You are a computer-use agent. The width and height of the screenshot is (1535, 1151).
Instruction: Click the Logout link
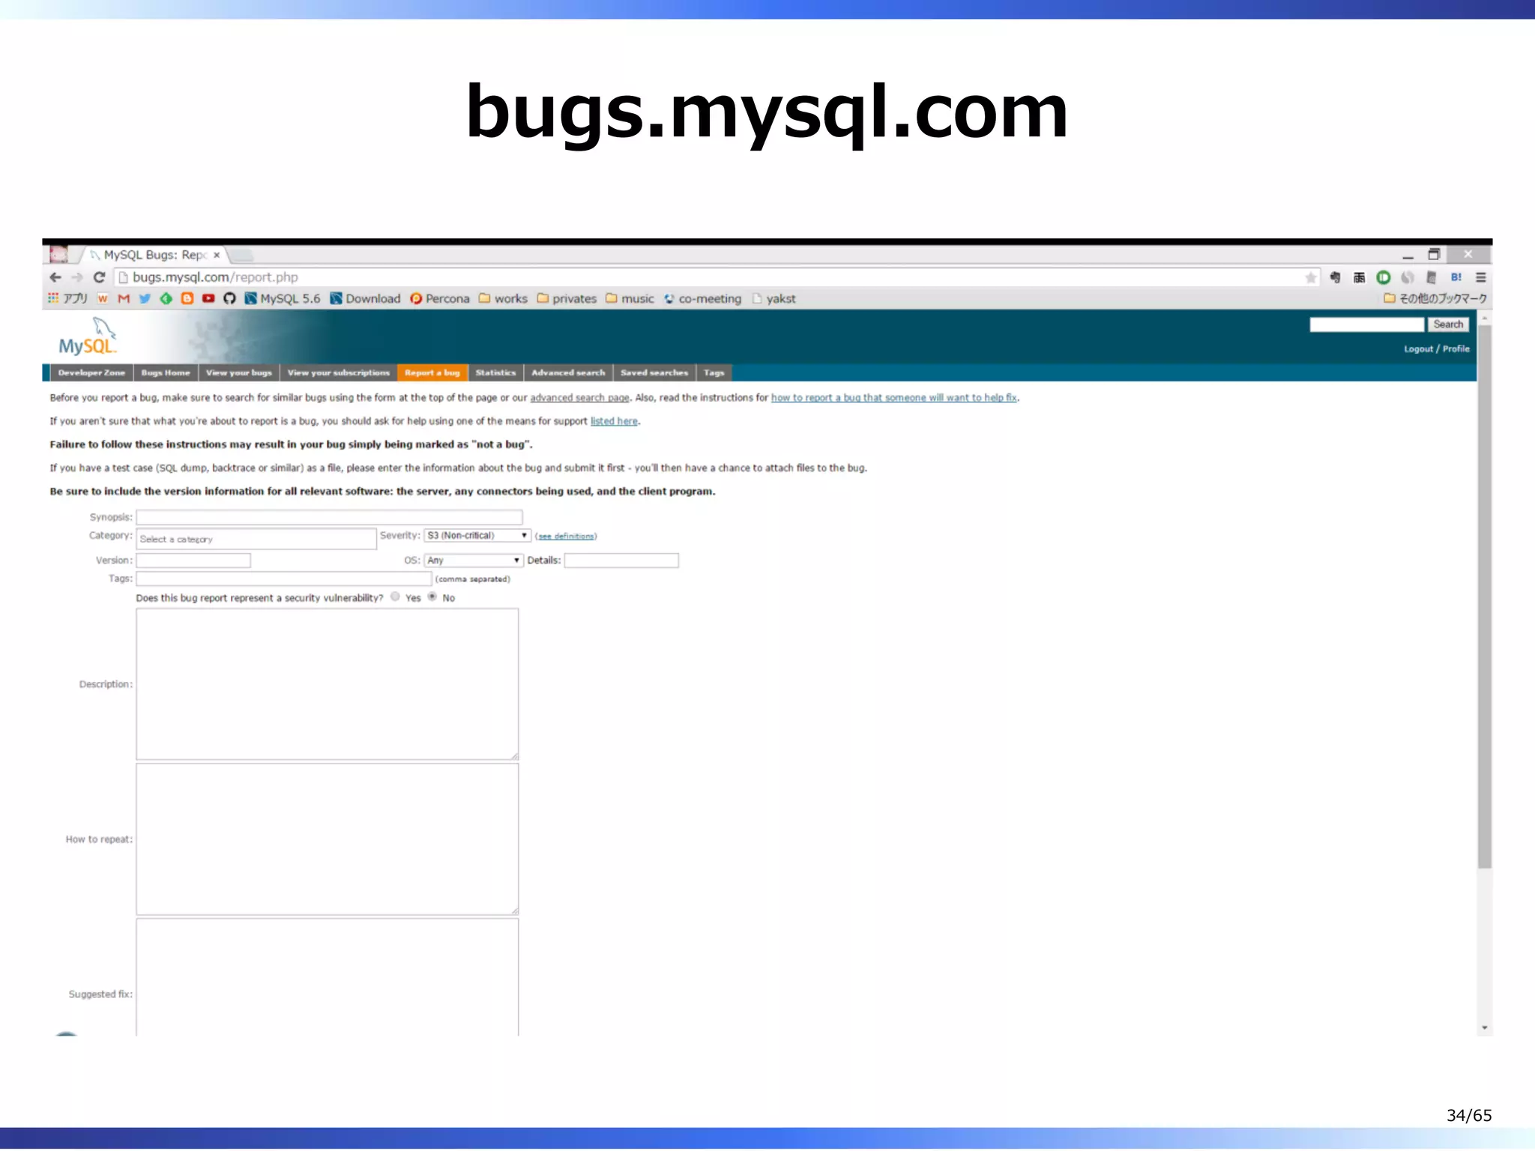[x=1418, y=349]
